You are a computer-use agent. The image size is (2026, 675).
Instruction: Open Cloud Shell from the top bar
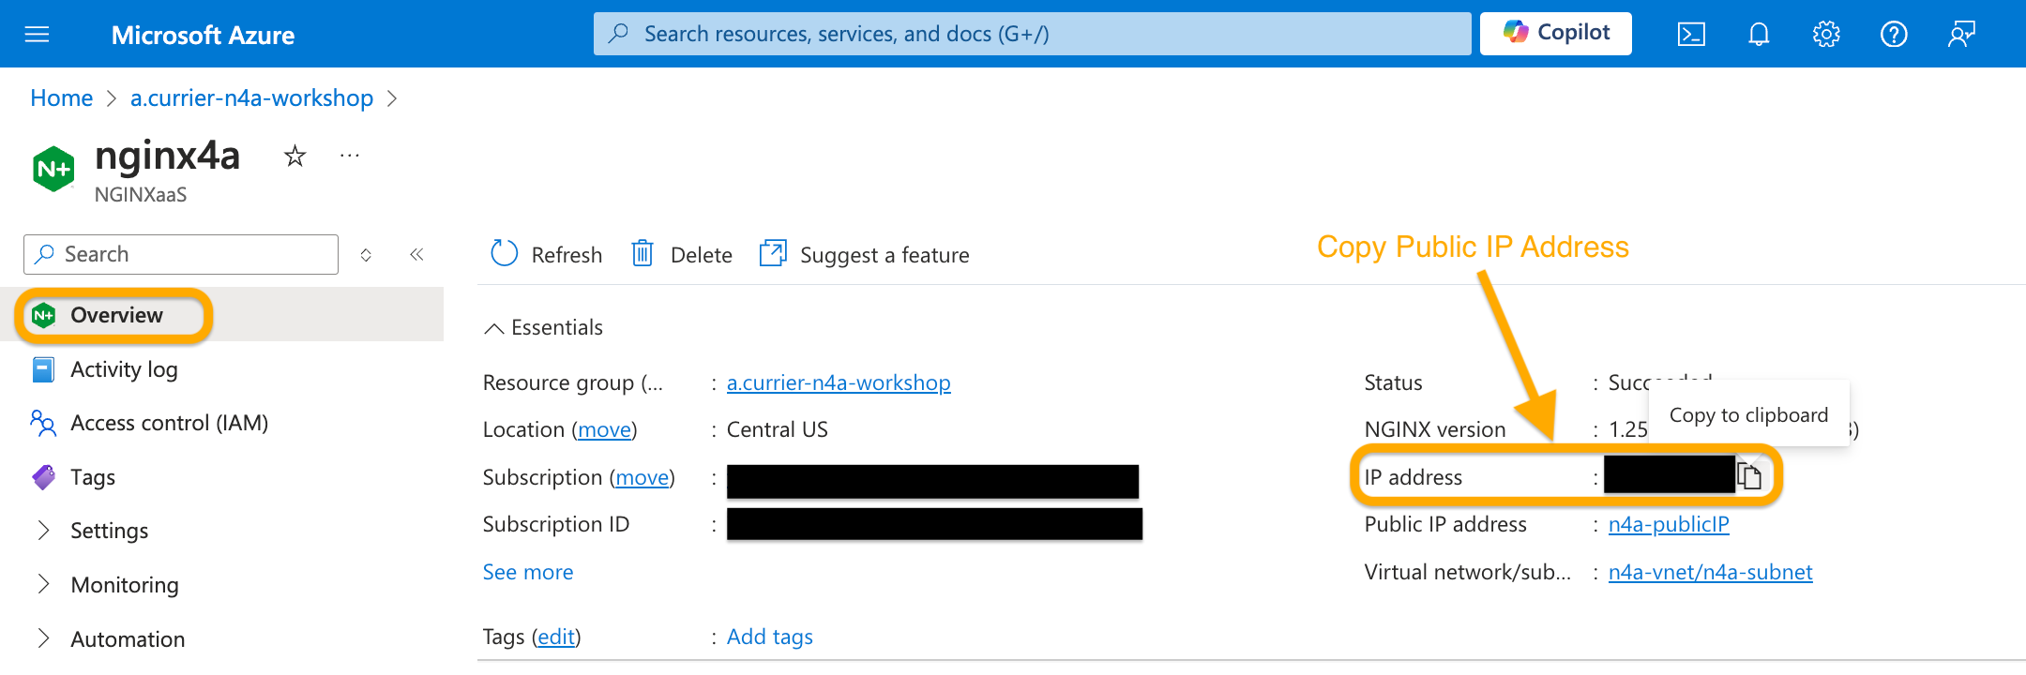tap(1691, 35)
